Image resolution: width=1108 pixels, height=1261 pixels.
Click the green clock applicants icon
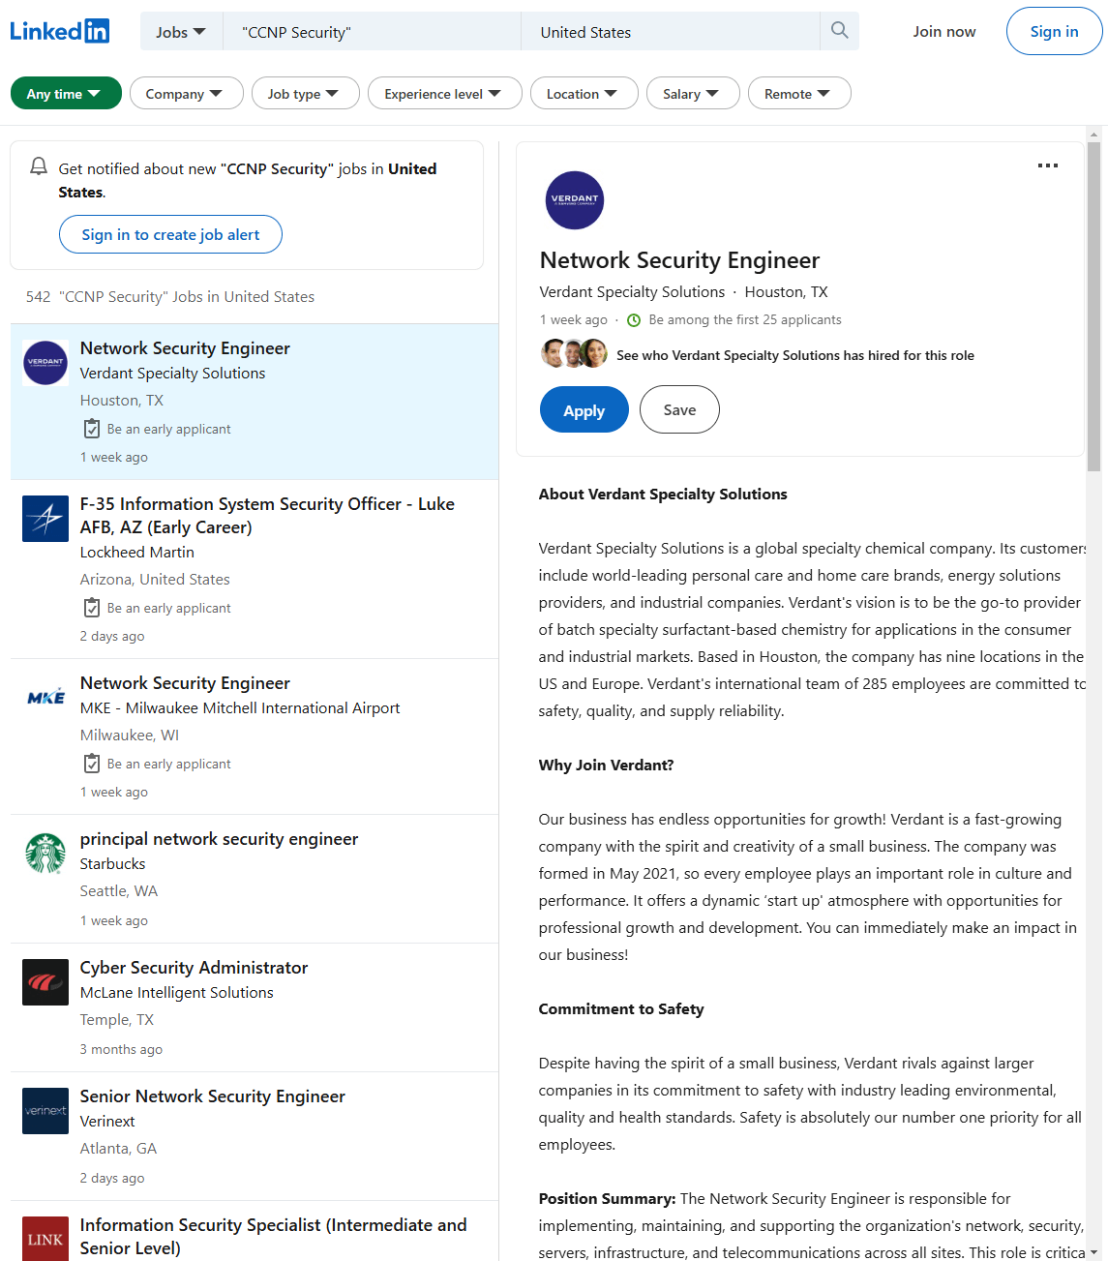(634, 320)
